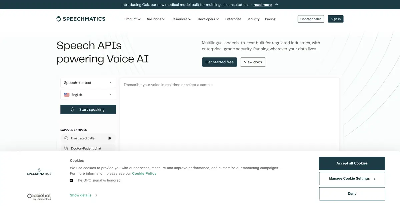Open the Security page
This screenshot has width=400, height=206.
point(253,19)
